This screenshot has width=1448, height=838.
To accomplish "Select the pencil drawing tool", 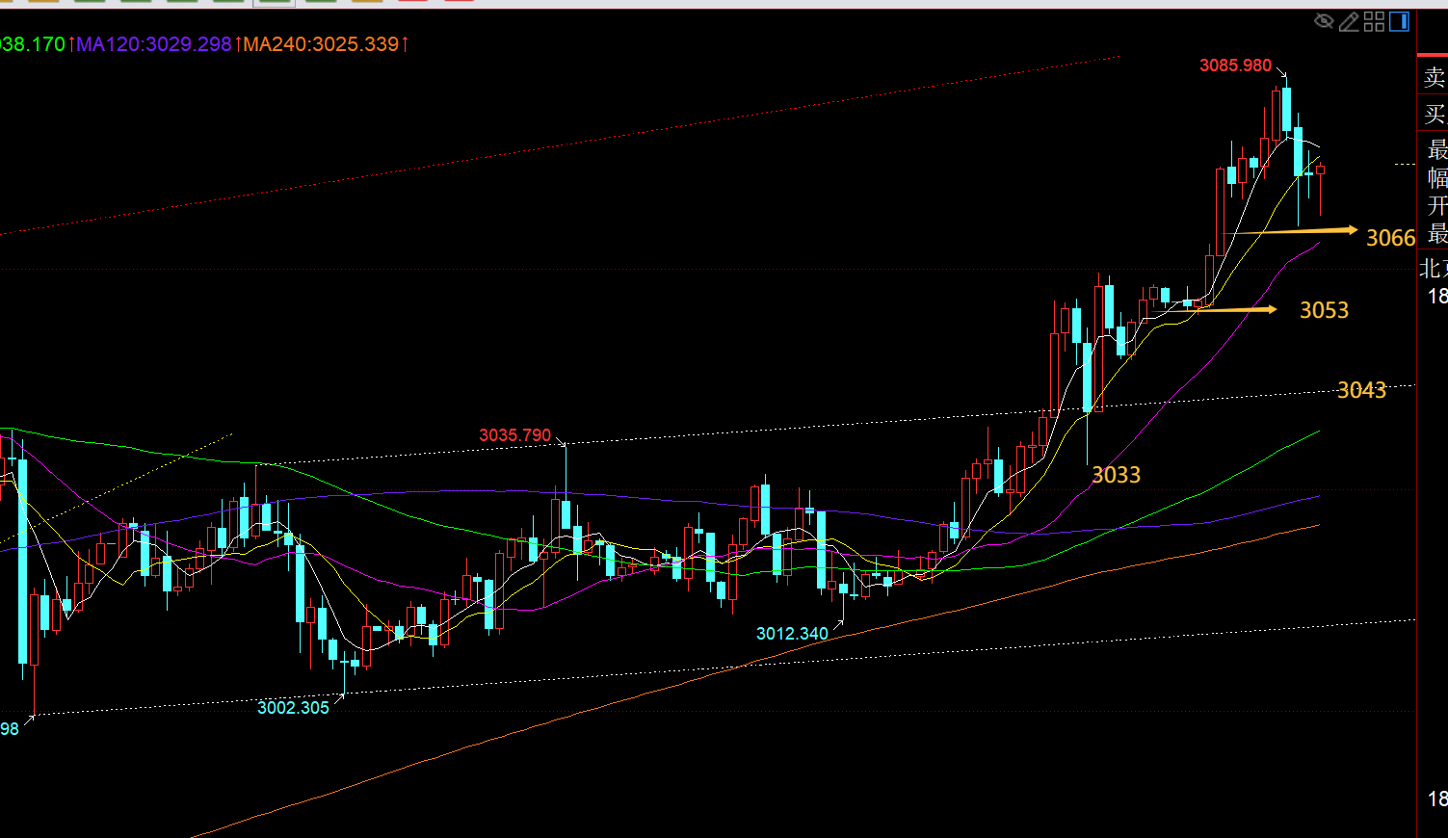I will (1349, 21).
